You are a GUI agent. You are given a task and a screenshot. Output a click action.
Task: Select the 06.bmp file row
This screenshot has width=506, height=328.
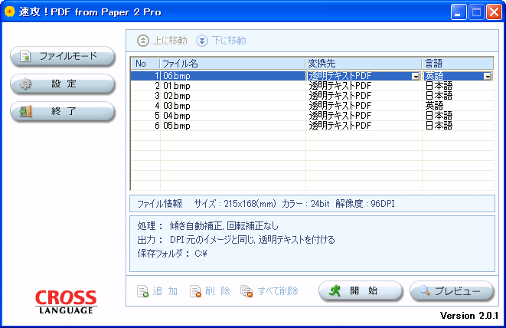click(312, 76)
